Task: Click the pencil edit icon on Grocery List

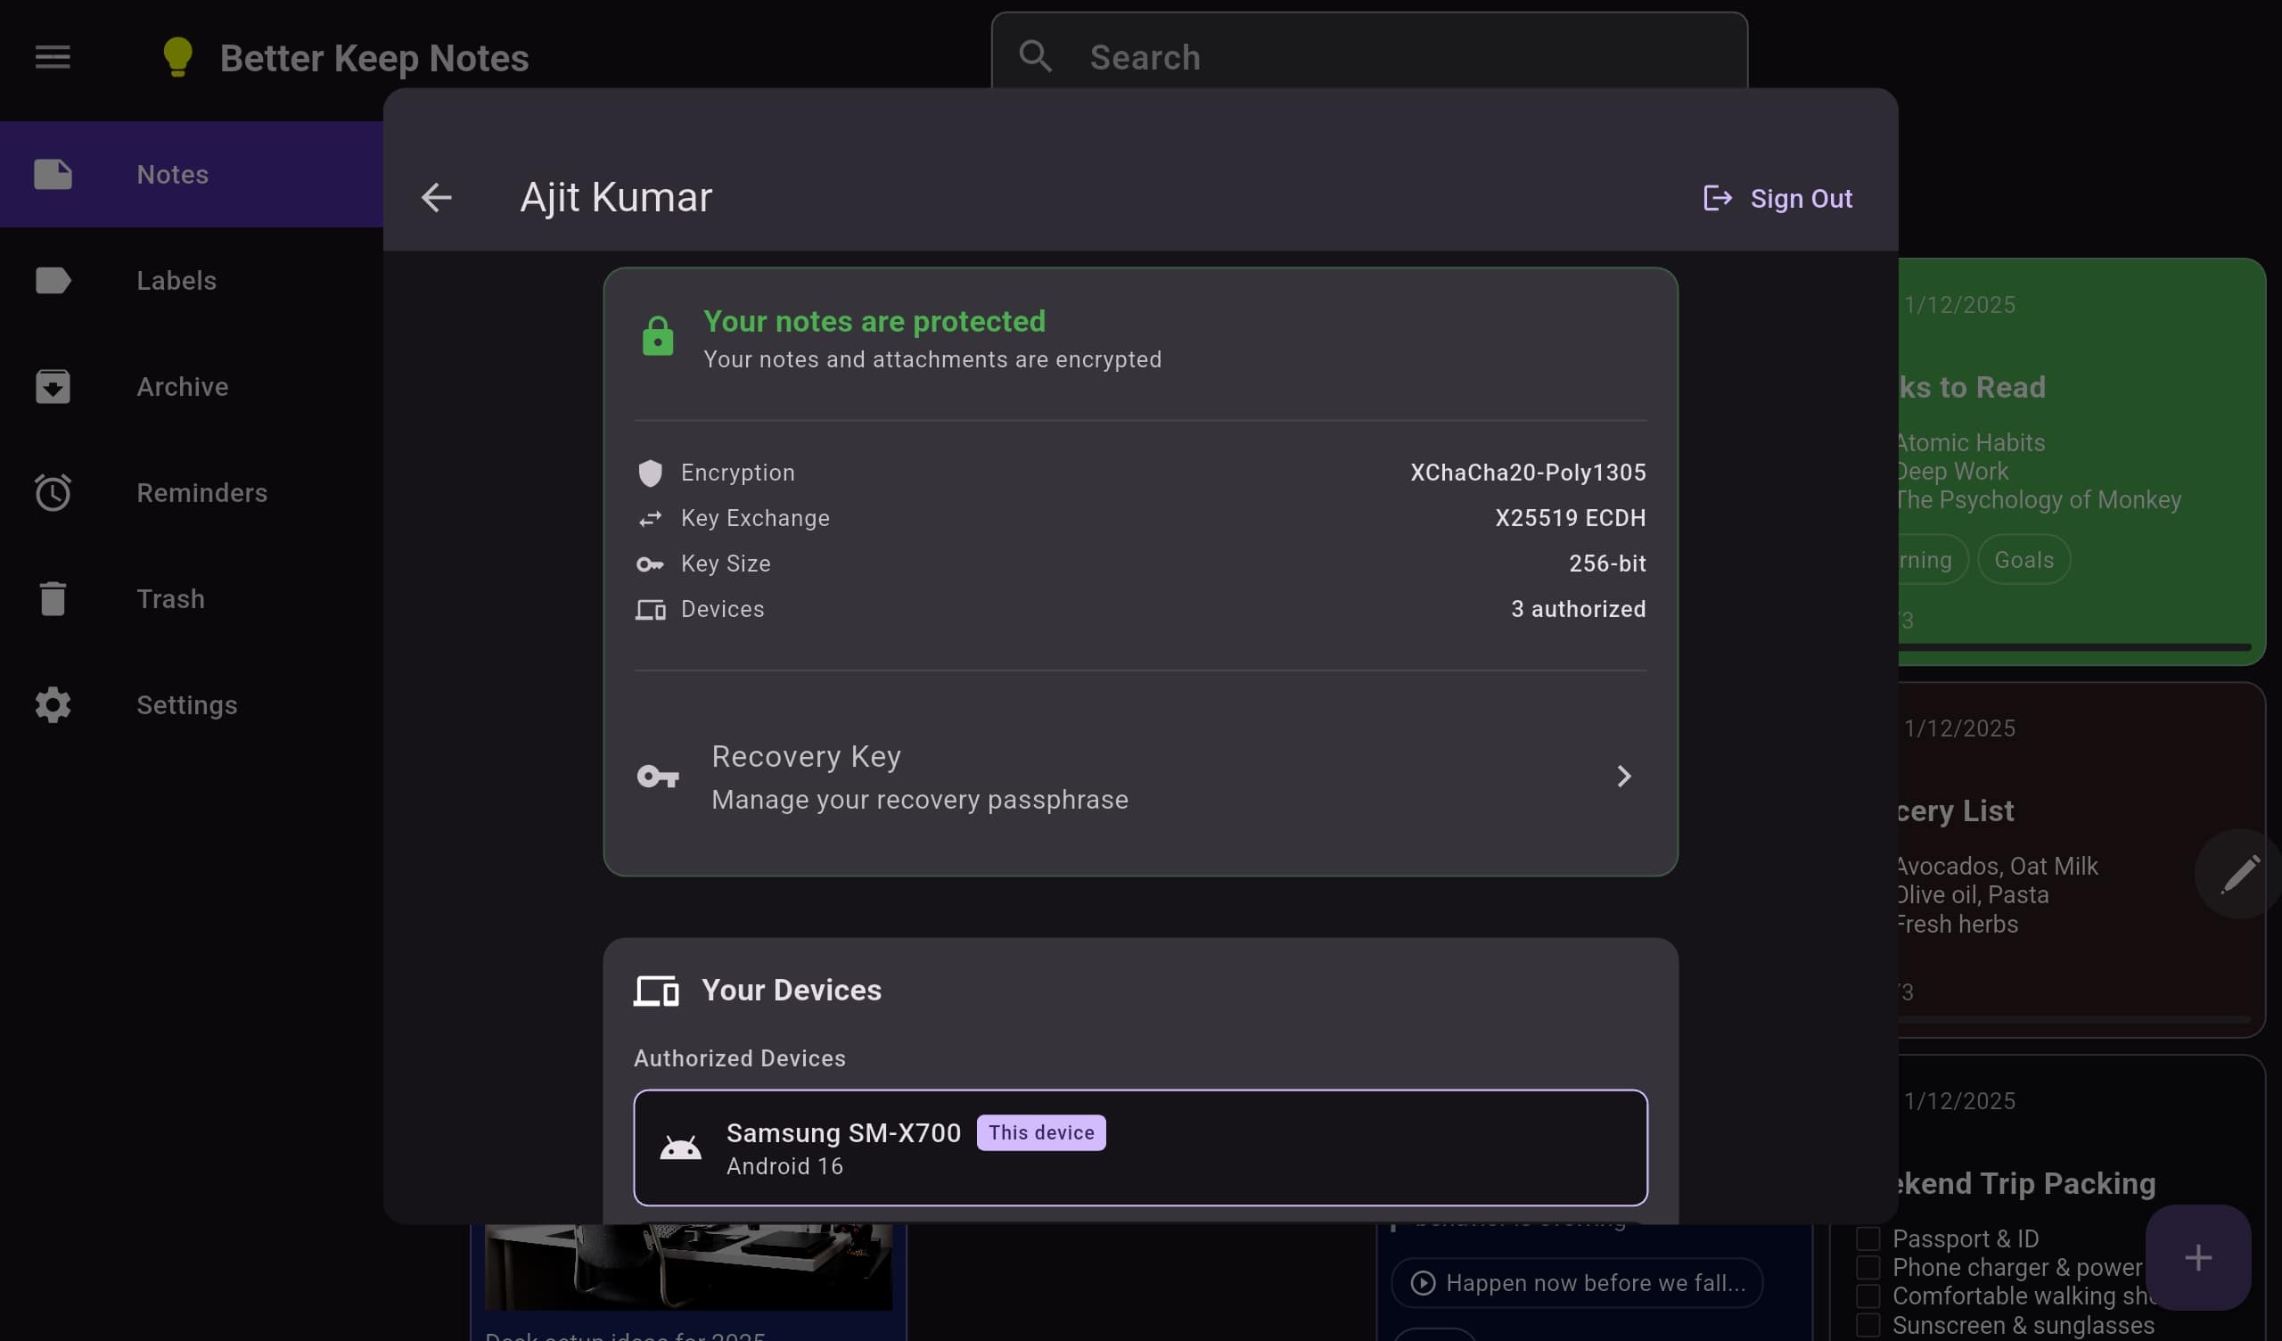Action: click(2241, 872)
